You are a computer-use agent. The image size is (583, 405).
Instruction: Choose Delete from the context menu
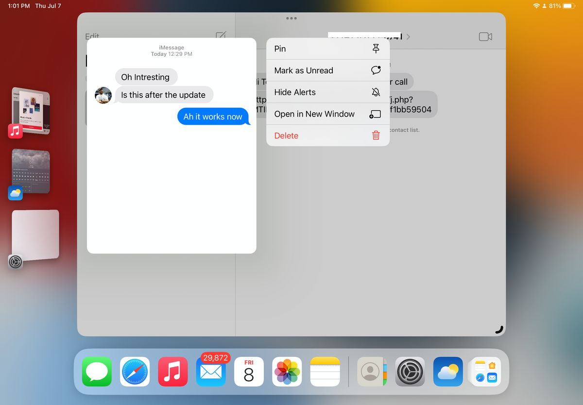(327, 135)
